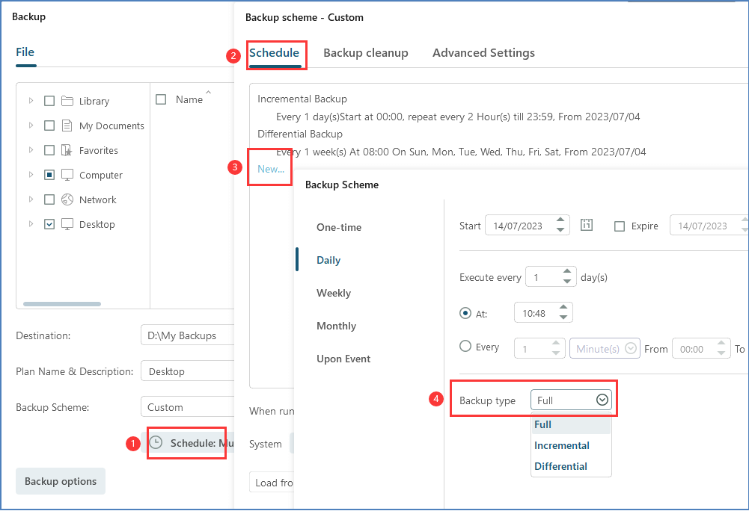Image resolution: width=749 pixels, height=511 pixels.
Task: Open the Minute(s) unit dropdown
Action: point(605,349)
